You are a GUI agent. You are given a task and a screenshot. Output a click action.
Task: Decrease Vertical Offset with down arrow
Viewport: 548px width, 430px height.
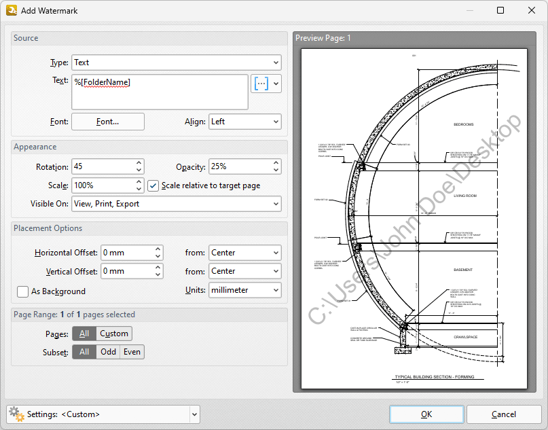point(158,275)
